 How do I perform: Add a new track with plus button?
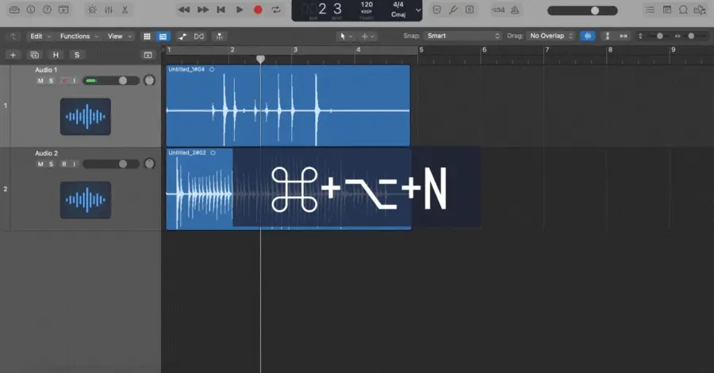point(13,55)
